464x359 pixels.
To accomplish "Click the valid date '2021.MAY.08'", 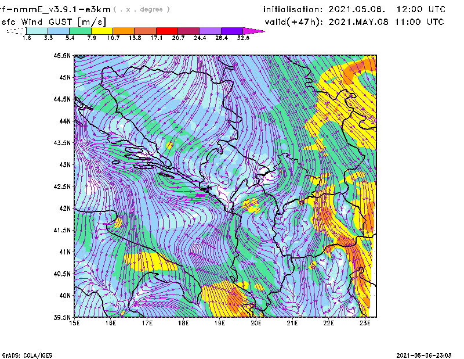I will click(358, 22).
